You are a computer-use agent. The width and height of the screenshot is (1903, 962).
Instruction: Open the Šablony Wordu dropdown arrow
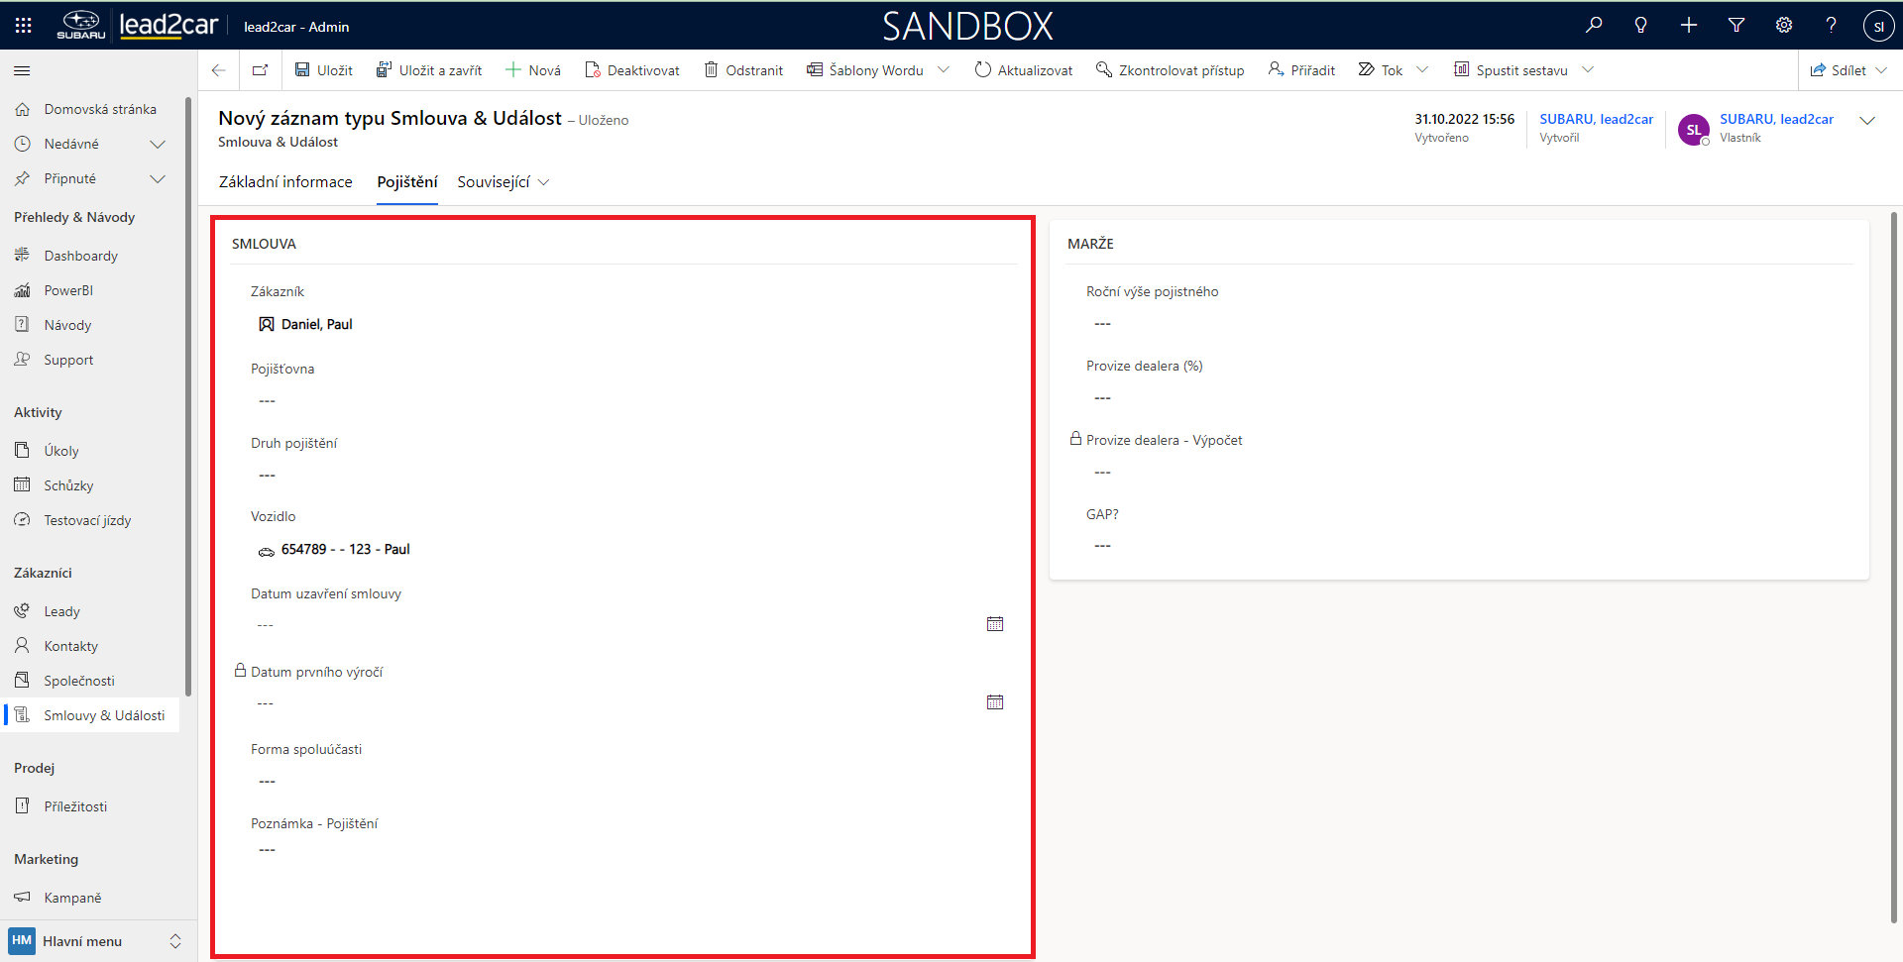coord(944,70)
